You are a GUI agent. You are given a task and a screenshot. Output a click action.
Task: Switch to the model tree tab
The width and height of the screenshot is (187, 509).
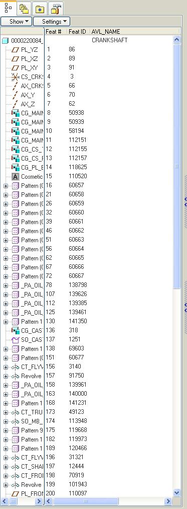pos(8,8)
